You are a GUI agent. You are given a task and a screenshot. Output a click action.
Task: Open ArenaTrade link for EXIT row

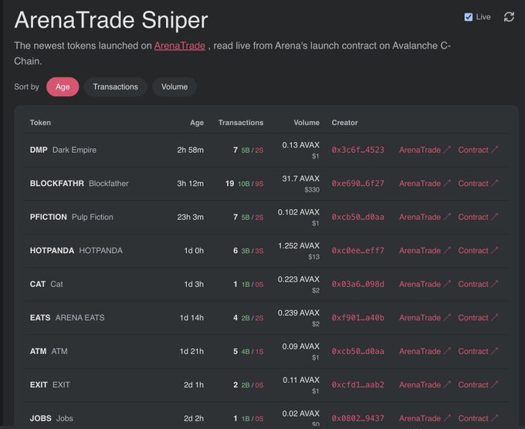(x=425, y=385)
